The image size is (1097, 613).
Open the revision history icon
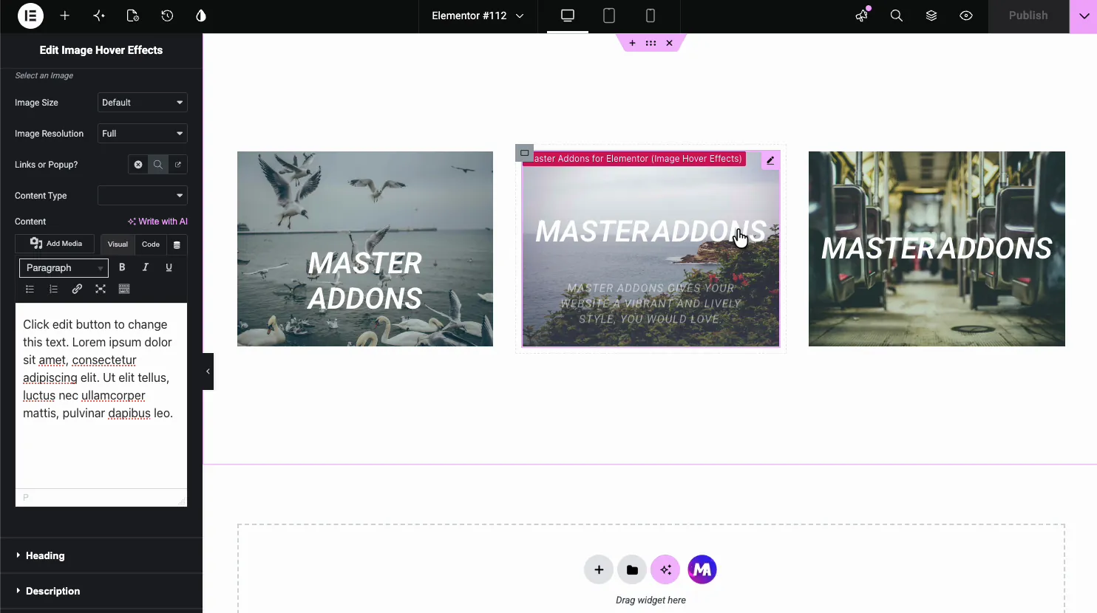point(167,16)
